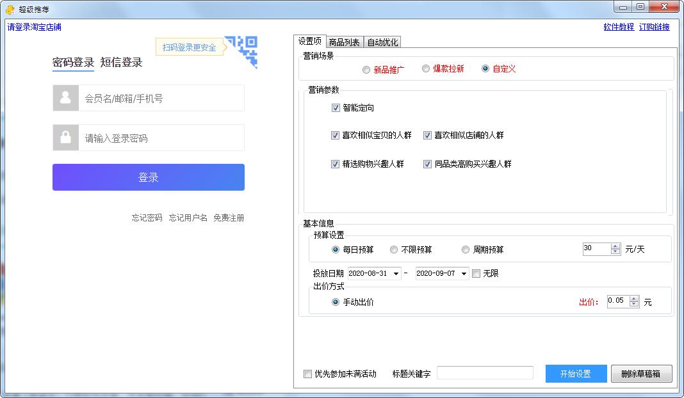Click the app logo in title bar
Screen dimensions: 684x398
pyautogui.click(x=10, y=10)
